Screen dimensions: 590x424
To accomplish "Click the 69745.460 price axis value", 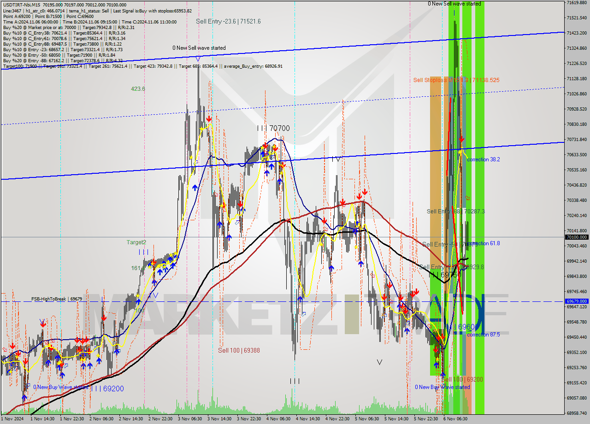I will (x=577, y=292).
